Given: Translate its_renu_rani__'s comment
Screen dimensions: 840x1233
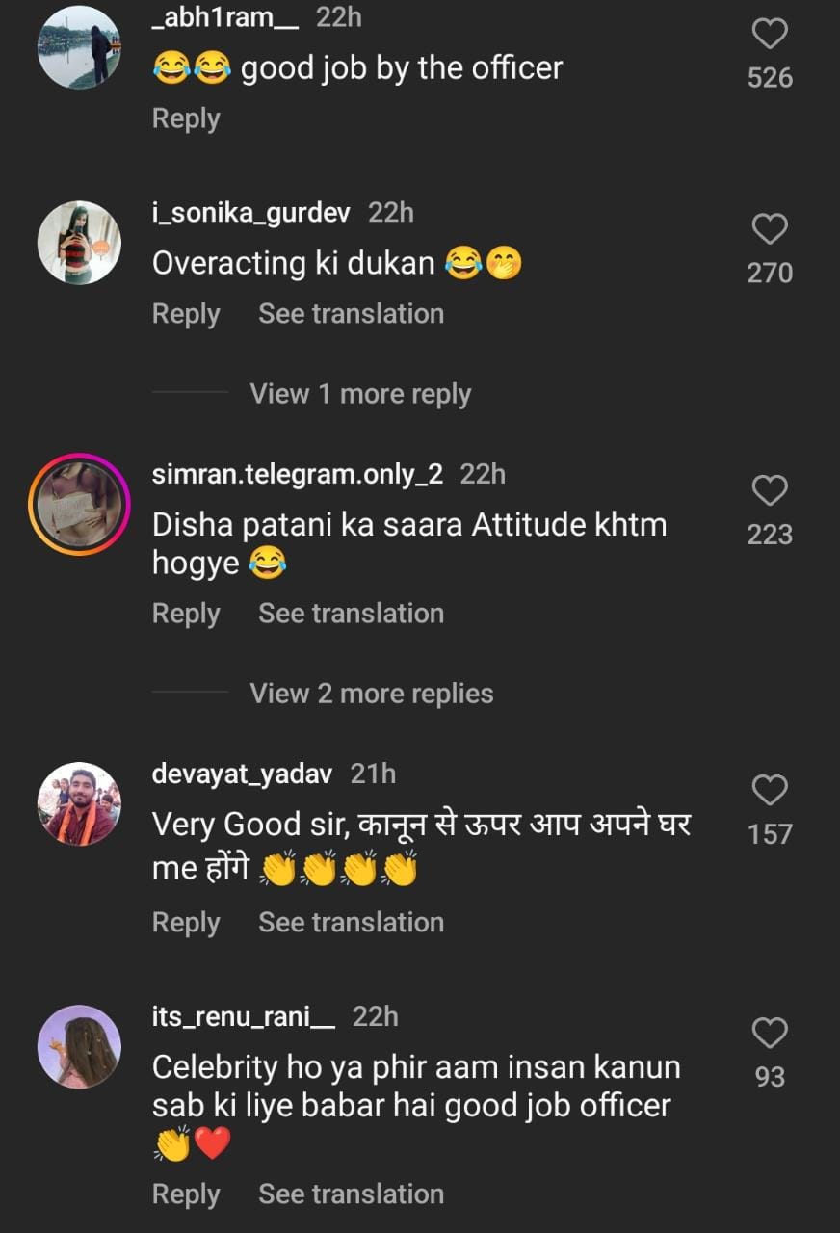Looking at the screenshot, I should (x=351, y=1194).
